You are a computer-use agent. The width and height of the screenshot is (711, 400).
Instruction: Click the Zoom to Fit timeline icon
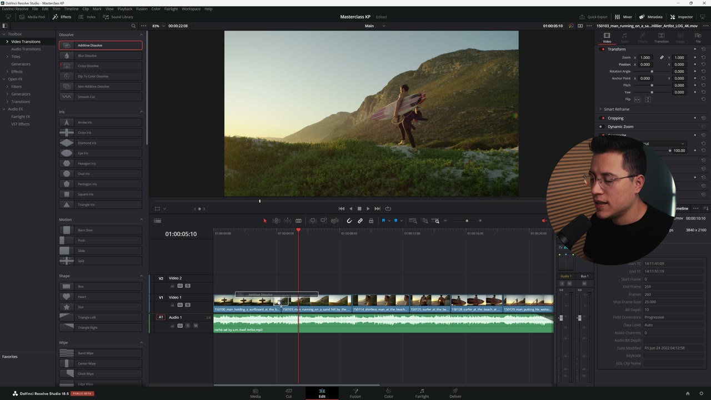click(x=413, y=221)
